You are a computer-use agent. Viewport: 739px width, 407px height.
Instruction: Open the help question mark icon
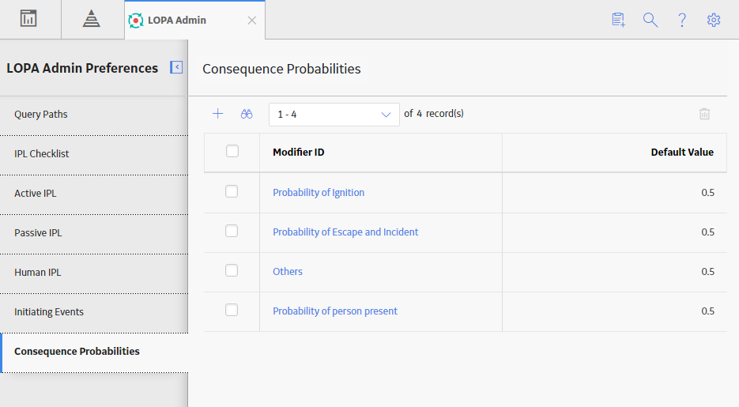pyautogui.click(x=682, y=20)
